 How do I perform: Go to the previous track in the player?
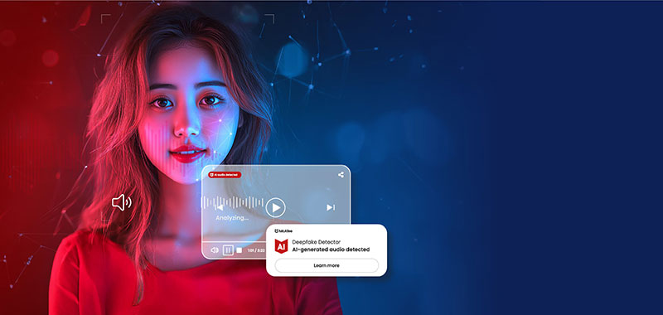[x=219, y=207]
